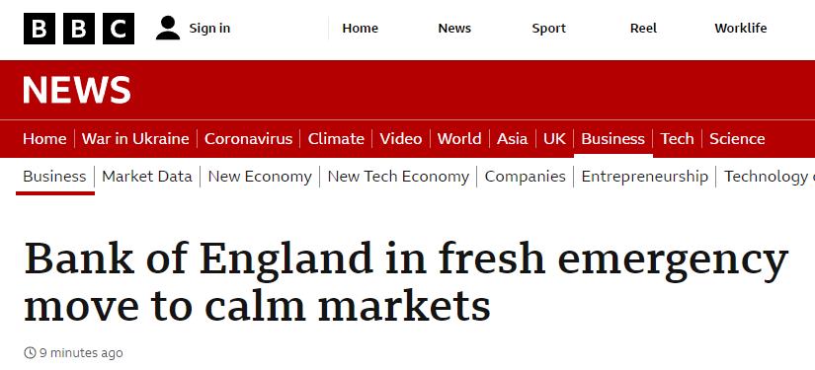Open Worklife in the top navigation
The width and height of the screenshot is (815, 370).
(x=741, y=28)
